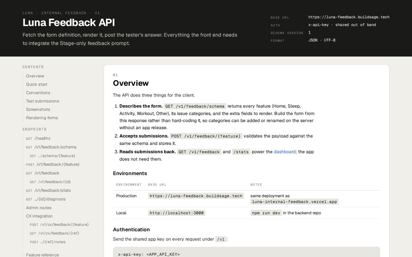This screenshot has width=412, height=257.
Task: Open the Rendering forms section
Action: tap(42, 118)
